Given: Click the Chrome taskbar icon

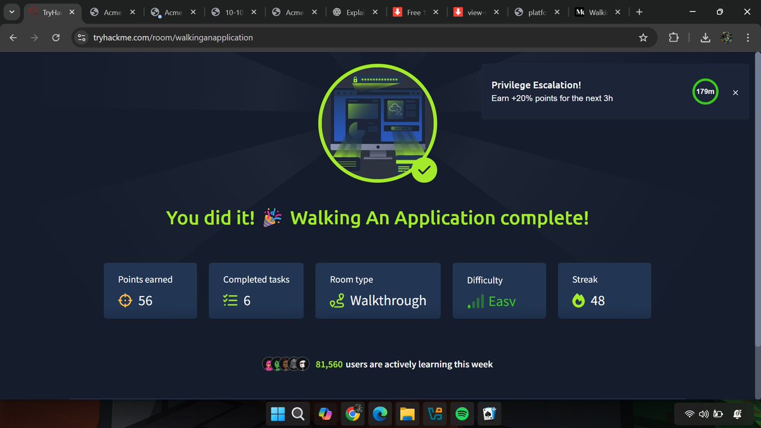Looking at the screenshot, I should [x=353, y=413].
